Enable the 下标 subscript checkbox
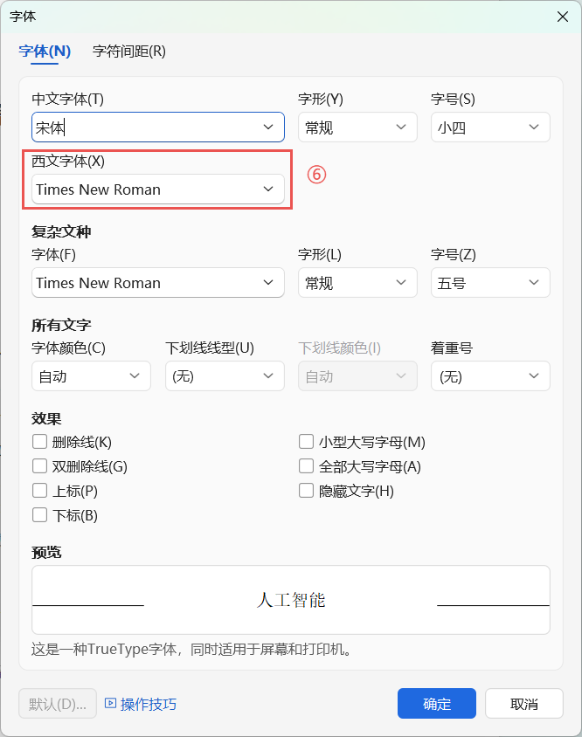 coord(39,515)
